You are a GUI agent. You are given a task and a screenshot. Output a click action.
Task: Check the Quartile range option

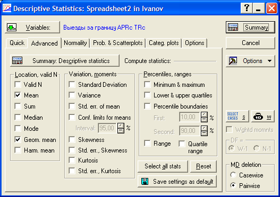pyautogui.click(x=182, y=144)
